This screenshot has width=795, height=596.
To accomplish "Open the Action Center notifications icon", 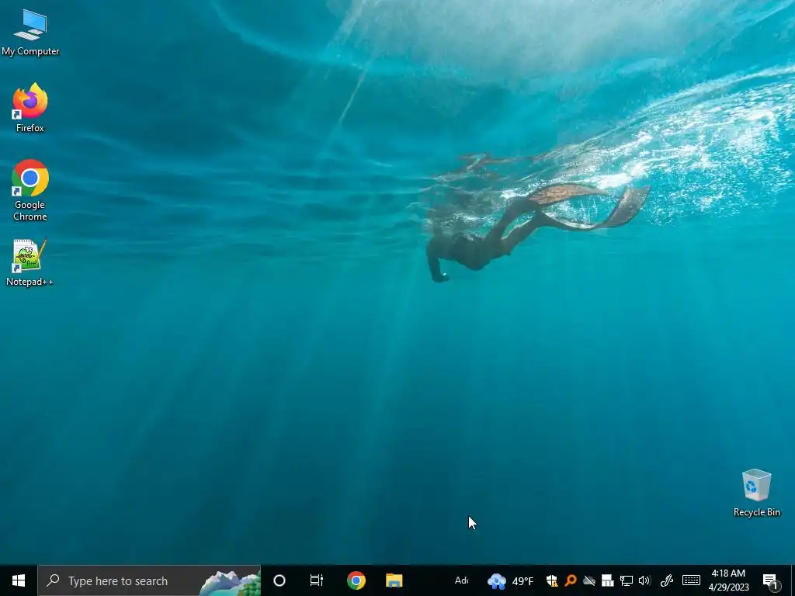I will coord(770,580).
